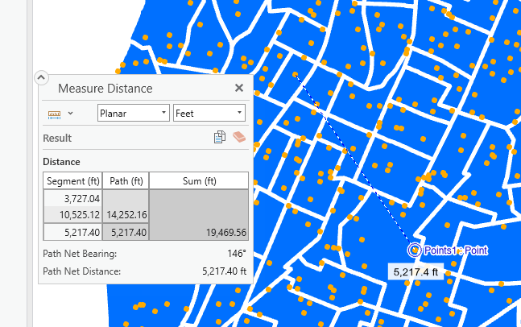The height and width of the screenshot is (327, 521).
Task: Collapse the Measure Distance panel chevron
Action: 41,78
